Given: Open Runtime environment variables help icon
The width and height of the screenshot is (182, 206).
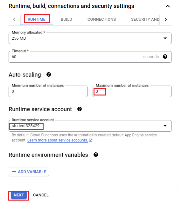Looking at the screenshot, I should [96, 155].
